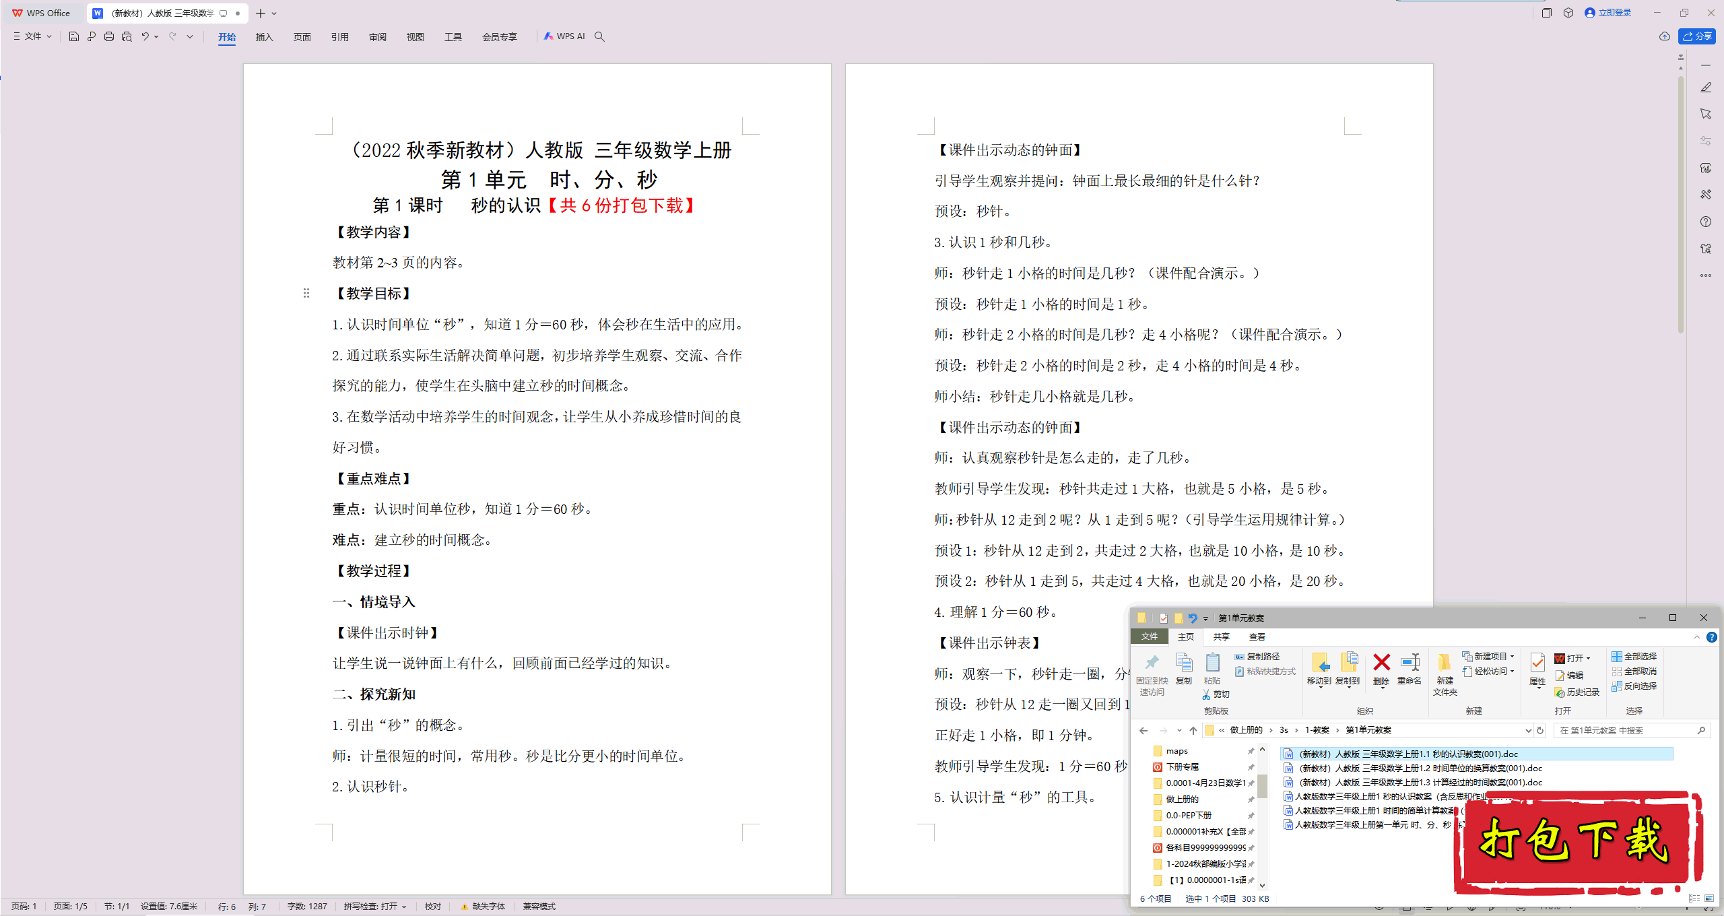Switch to the 审阅 ribbon tab
Screen dimensions: 1724x916
(378, 37)
